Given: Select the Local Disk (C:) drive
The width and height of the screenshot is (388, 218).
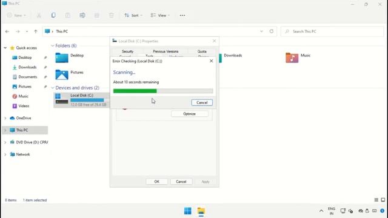Looking at the screenshot, I should 81,100.
